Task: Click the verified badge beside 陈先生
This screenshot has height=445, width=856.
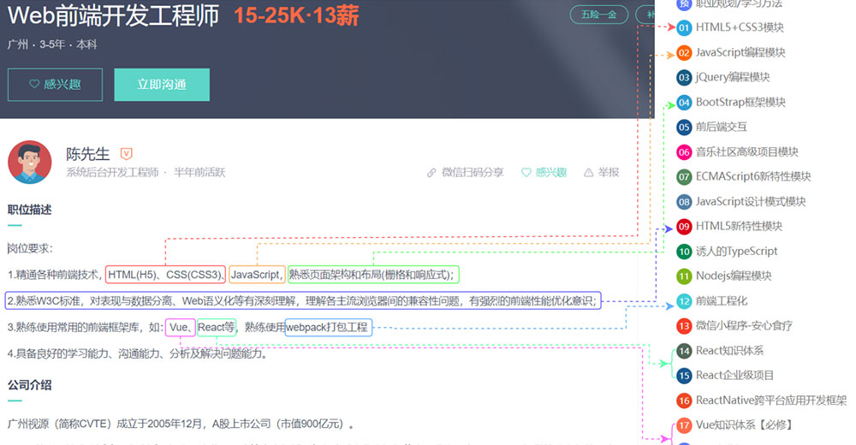Action: point(127,154)
